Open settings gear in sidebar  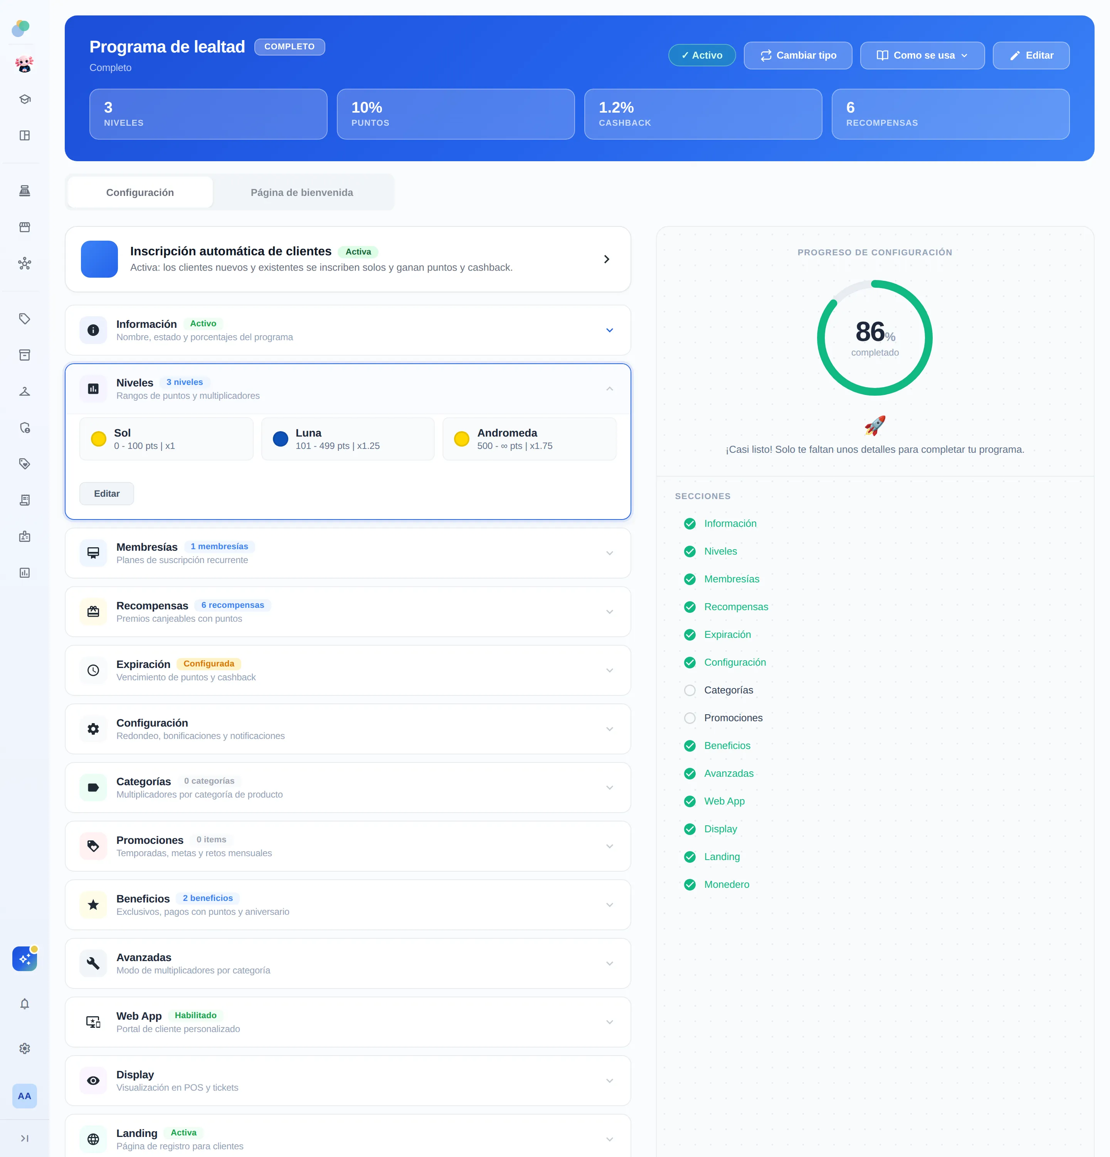tap(24, 1048)
